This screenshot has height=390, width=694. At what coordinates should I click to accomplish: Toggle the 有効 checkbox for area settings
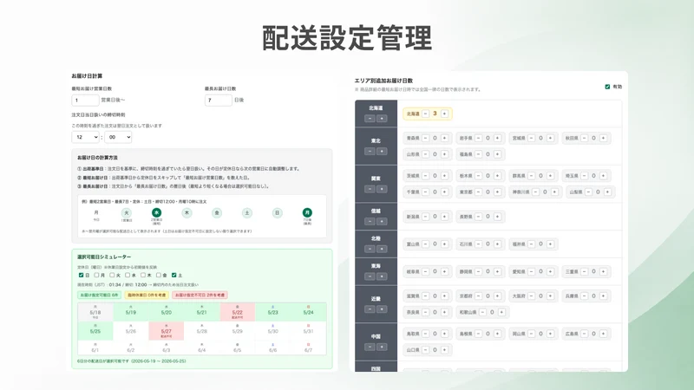pyautogui.click(x=607, y=87)
